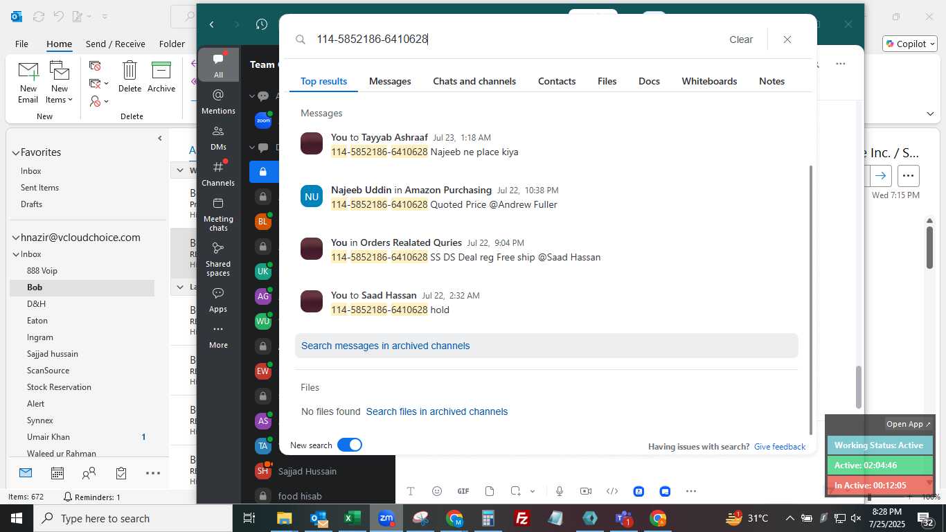
Task: Open FileZilla from Windows taskbar
Action: [x=522, y=518]
